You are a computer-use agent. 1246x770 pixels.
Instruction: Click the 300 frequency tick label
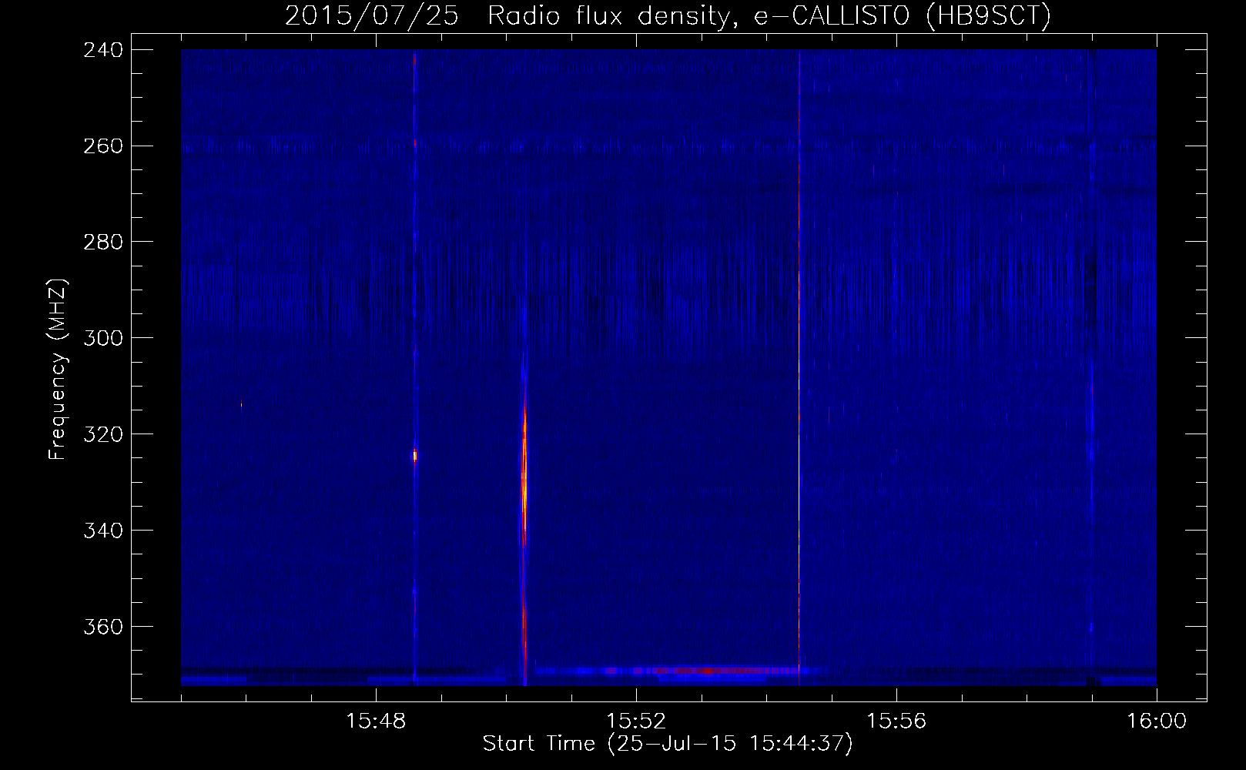[102, 339]
